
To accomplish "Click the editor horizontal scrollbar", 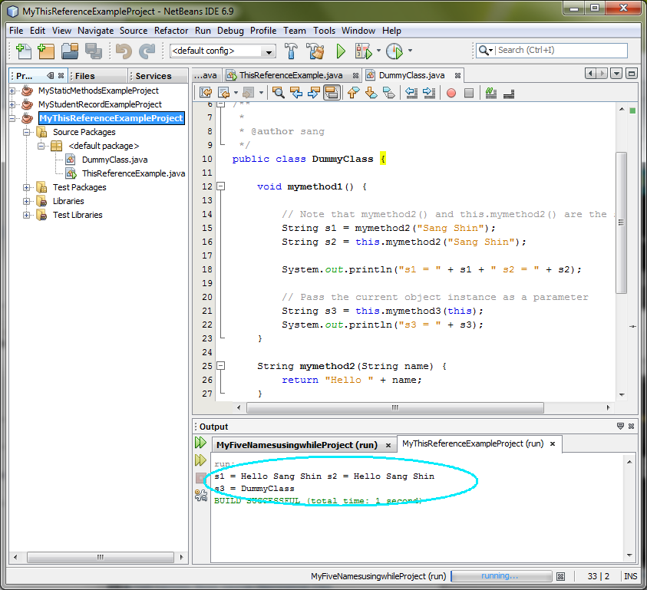I will tap(395, 407).
